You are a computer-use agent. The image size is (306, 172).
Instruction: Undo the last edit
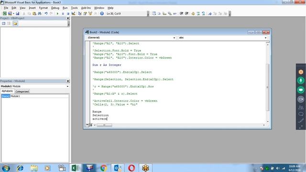(x=46, y=13)
